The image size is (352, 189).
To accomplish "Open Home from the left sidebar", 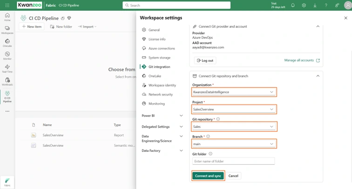I will pyautogui.click(x=7, y=17).
